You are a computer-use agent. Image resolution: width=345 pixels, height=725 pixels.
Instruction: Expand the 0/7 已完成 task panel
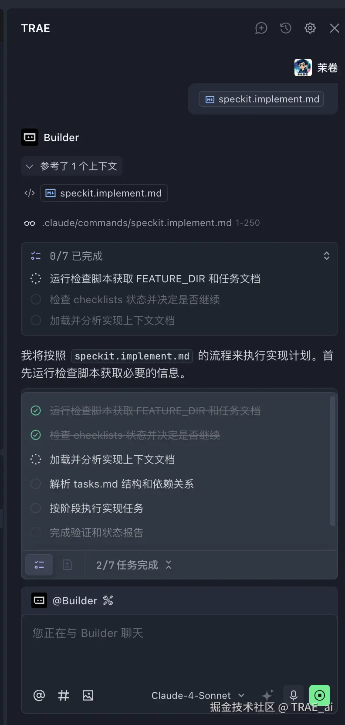click(x=326, y=256)
